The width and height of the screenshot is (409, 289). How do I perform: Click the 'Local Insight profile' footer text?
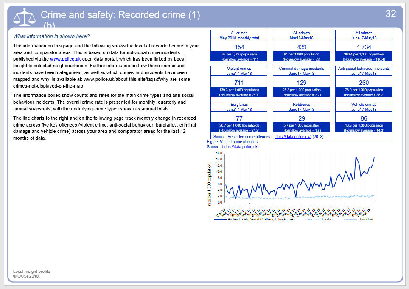pos(31,272)
